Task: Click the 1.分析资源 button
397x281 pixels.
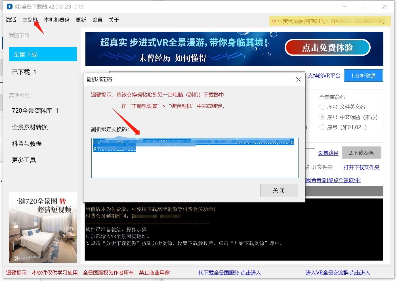Action: click(363, 76)
